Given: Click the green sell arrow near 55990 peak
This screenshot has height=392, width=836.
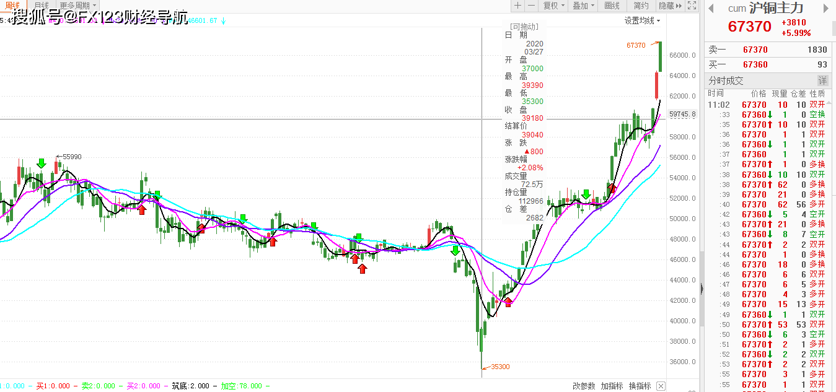Looking at the screenshot, I should 42,163.
